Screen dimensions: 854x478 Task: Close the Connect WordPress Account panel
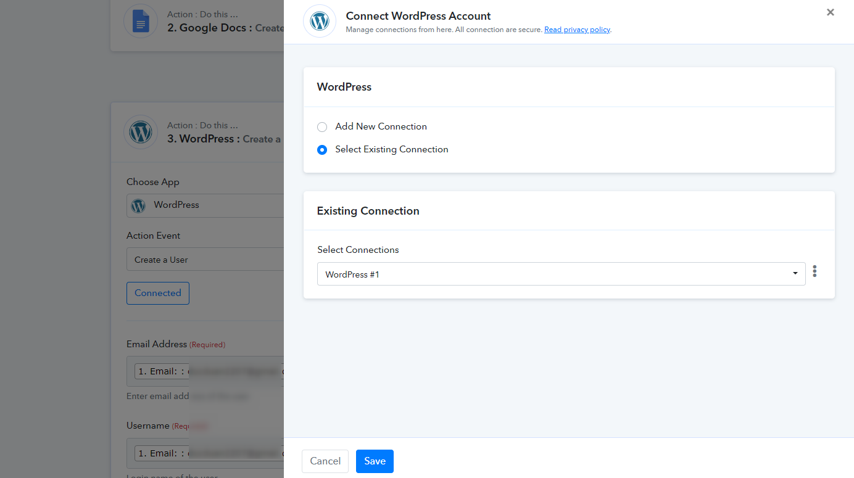[x=831, y=12]
